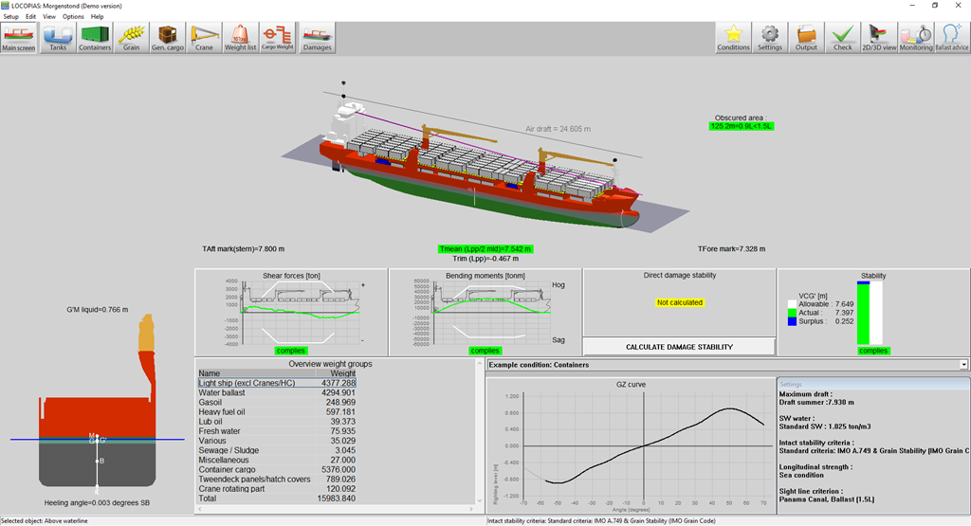Select the Water ballast weight row
971x526 pixels.
(276, 392)
